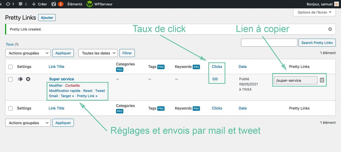Click the Filtrer button
This screenshot has width=341, height=152.
(x=127, y=53)
